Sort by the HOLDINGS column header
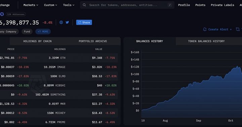242x127 pixels. click(x=60, y=49)
